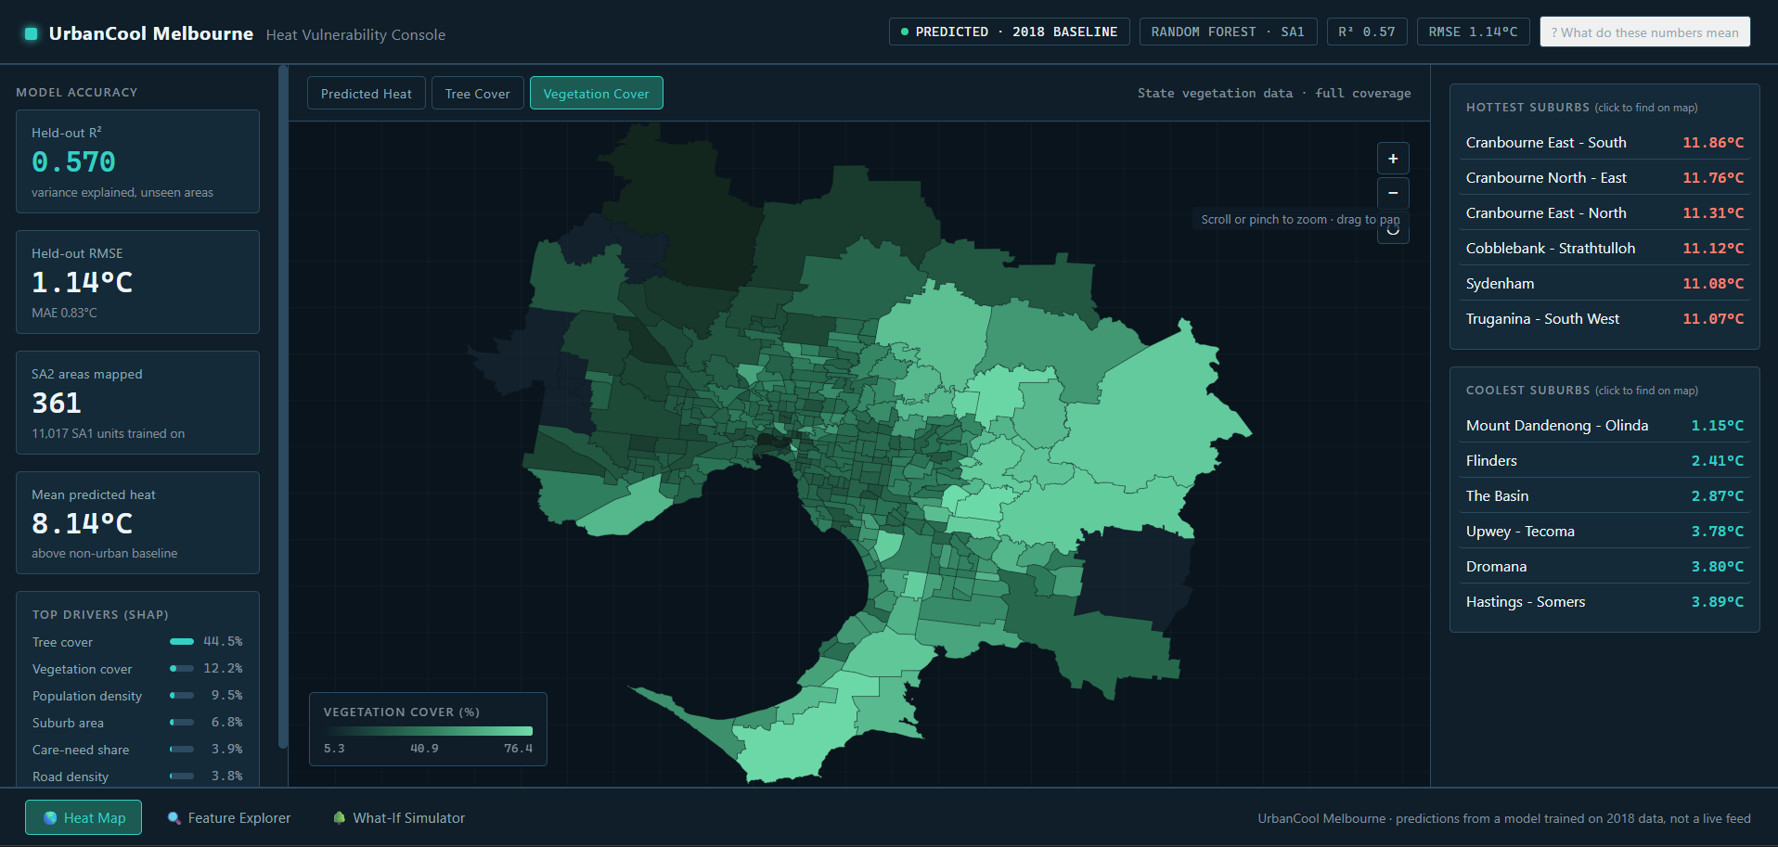
Task: Click the '40.9' legend midpoint value
Action: (x=424, y=749)
